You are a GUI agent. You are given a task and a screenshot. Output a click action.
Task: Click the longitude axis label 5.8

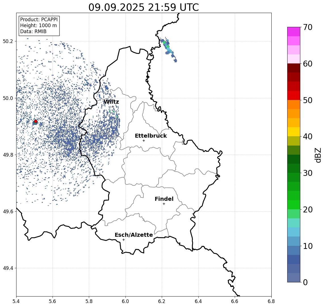click(89, 301)
